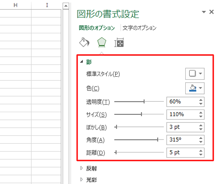Click the 標準スタイル(P) label
219x184 pixels.
point(103,74)
